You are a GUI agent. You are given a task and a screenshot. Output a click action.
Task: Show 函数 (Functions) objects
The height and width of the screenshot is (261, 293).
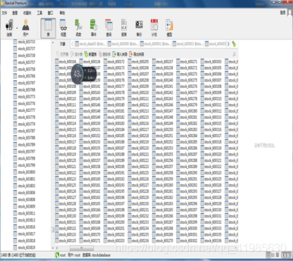78,28
